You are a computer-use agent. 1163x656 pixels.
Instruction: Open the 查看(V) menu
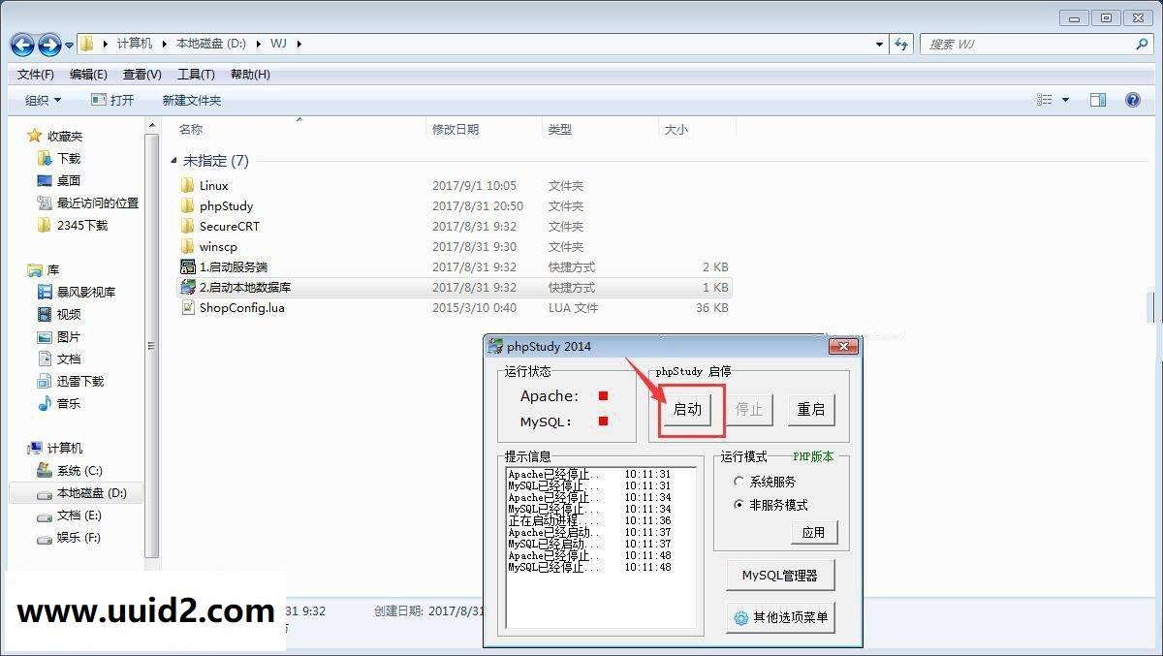(141, 74)
